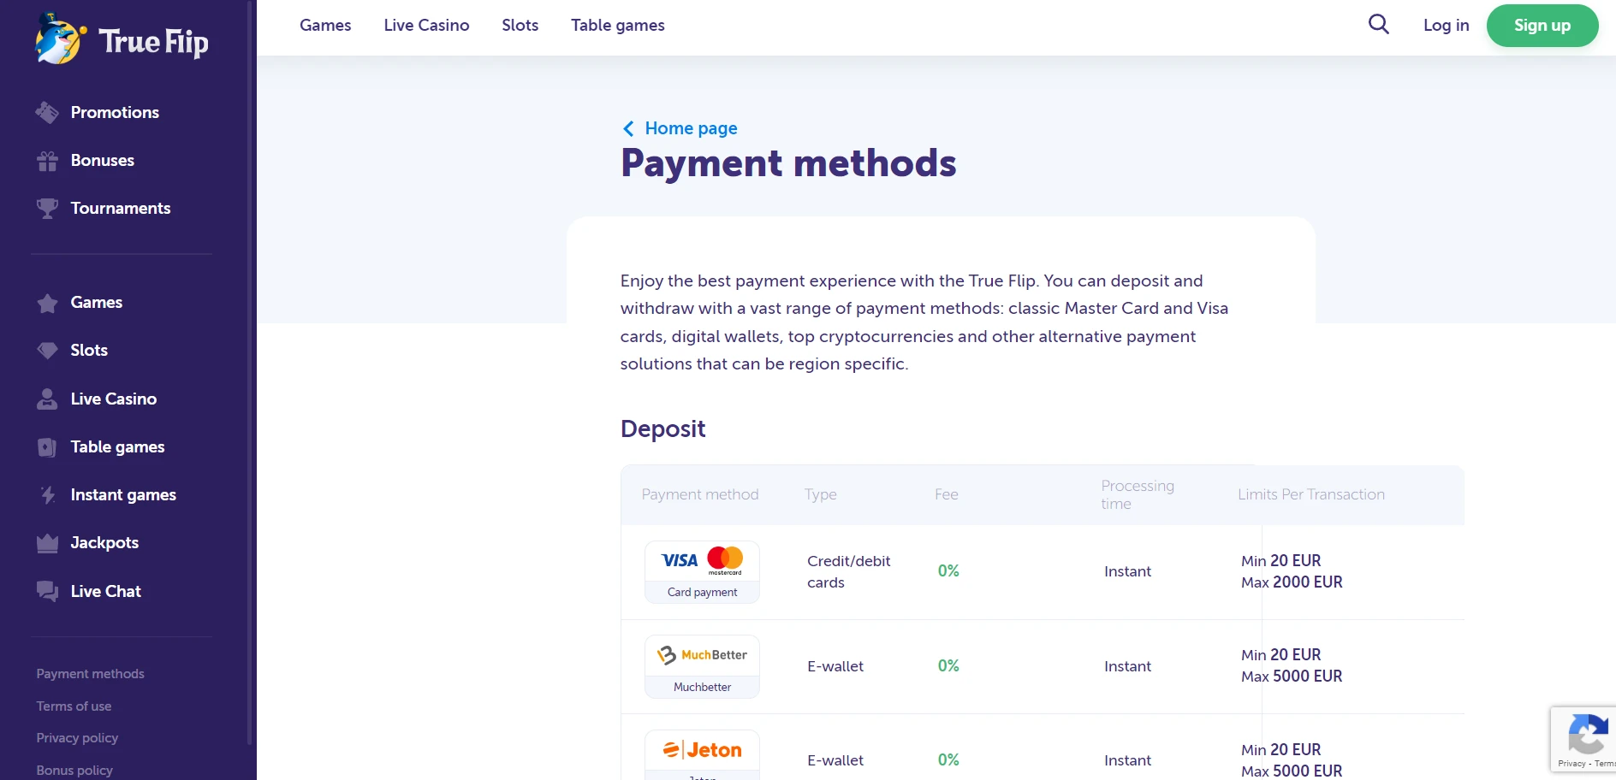The image size is (1616, 780).
Task: Select the MuchBetter payment method tile
Action: click(702, 666)
